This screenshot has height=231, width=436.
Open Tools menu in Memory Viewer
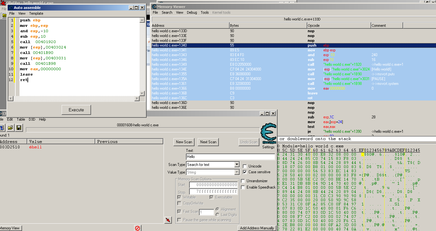[x=205, y=12]
